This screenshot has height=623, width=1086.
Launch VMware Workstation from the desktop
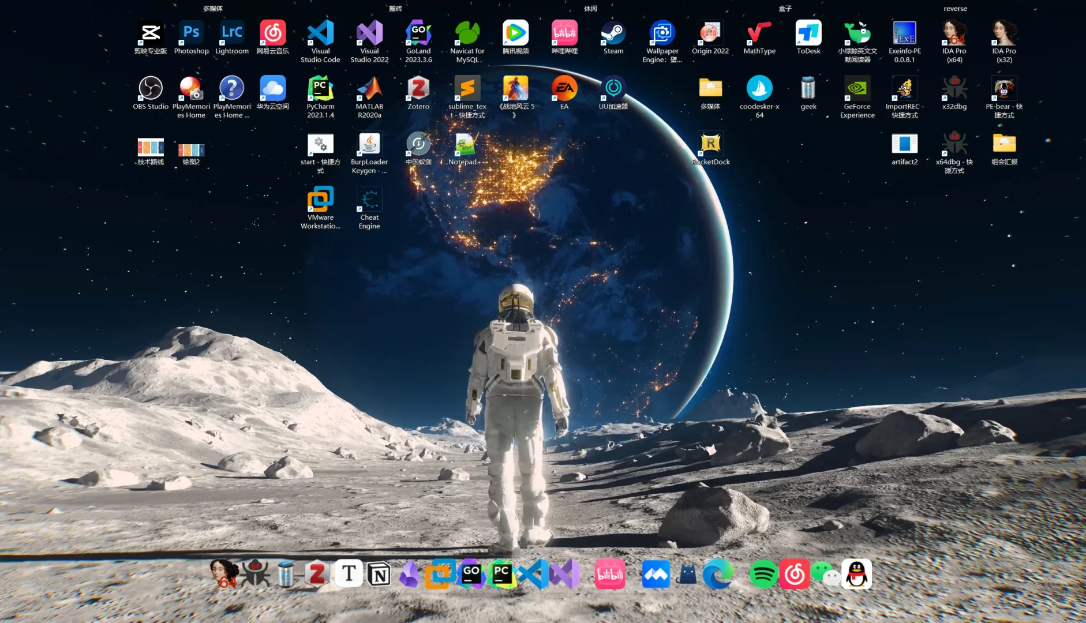point(320,208)
